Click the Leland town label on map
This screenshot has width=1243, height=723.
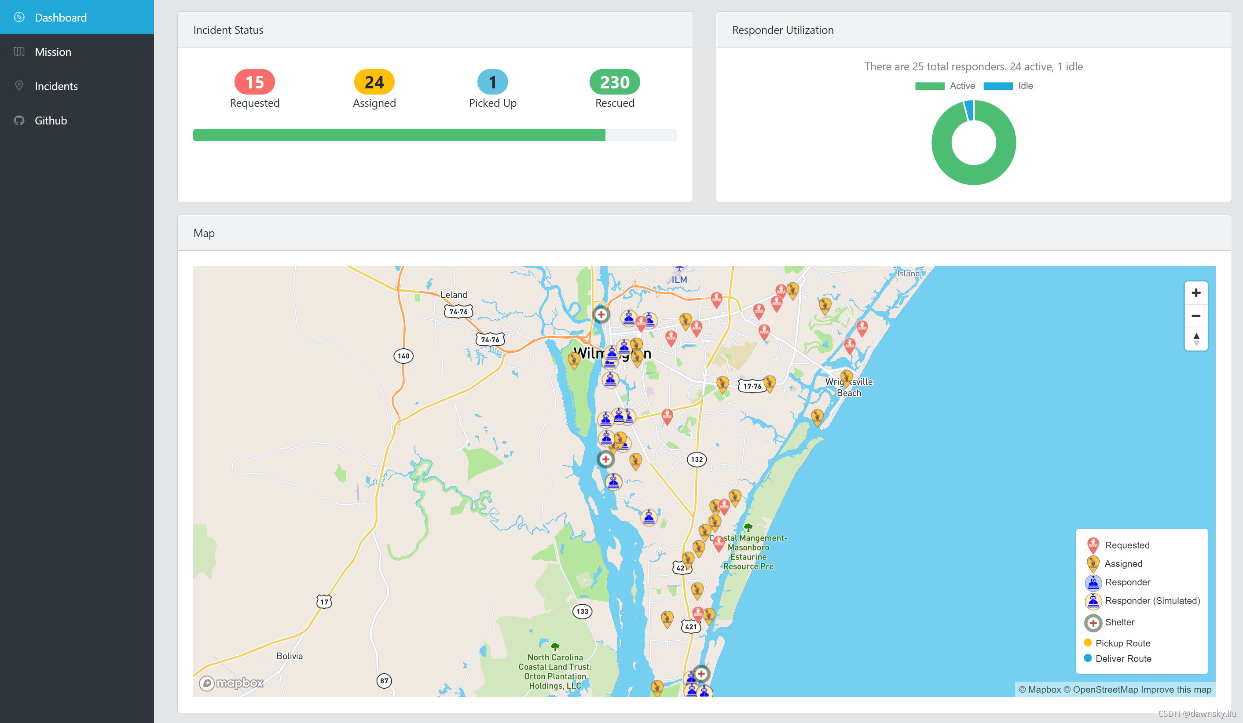pos(454,295)
